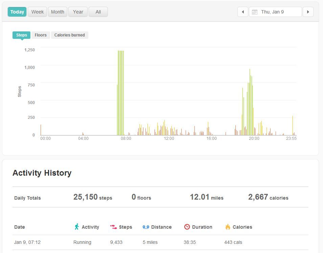Screen dimensions: 323x253
Task: Click the Duration clock icon
Action: point(187,227)
